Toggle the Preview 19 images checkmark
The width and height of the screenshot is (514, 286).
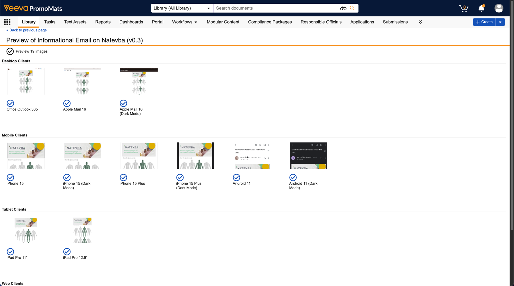tap(10, 51)
